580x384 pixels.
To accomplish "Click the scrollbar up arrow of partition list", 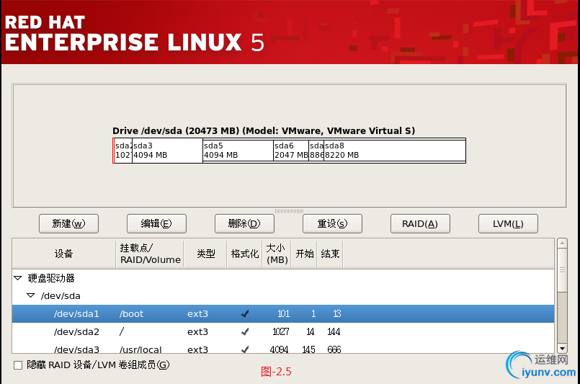I will [x=562, y=244].
